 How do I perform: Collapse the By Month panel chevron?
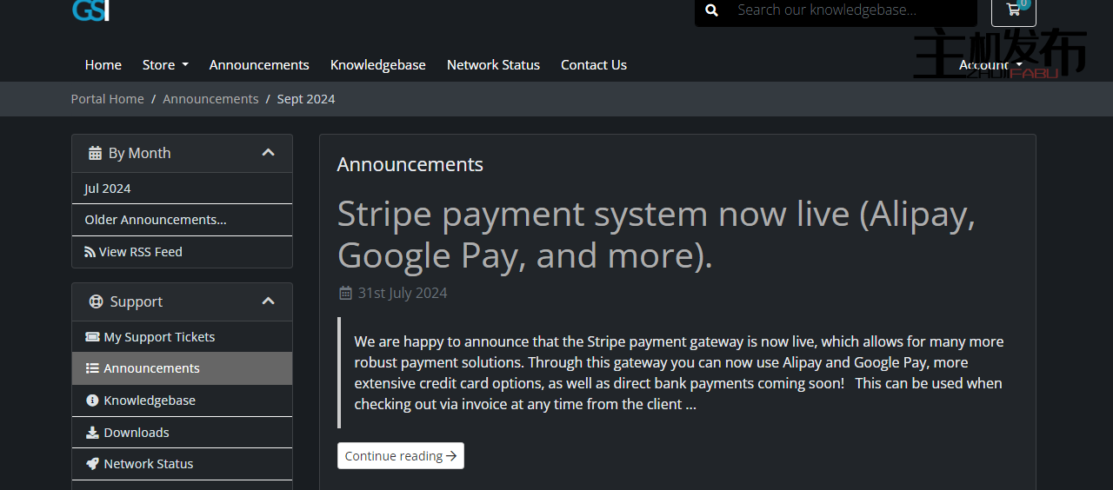(x=268, y=153)
